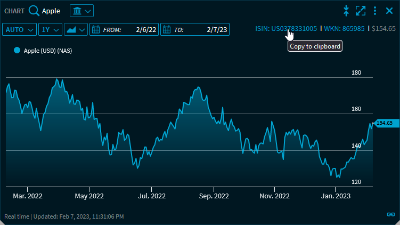Expand the AUTO interval dropdown
The width and height of the screenshot is (400, 225).
(20, 30)
